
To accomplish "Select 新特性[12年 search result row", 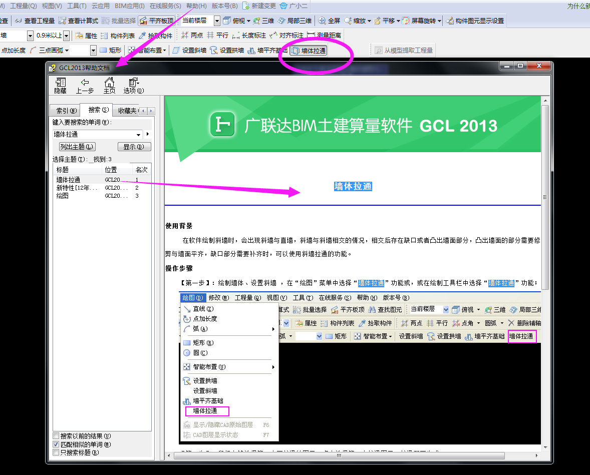I will pyautogui.click(x=102, y=188).
